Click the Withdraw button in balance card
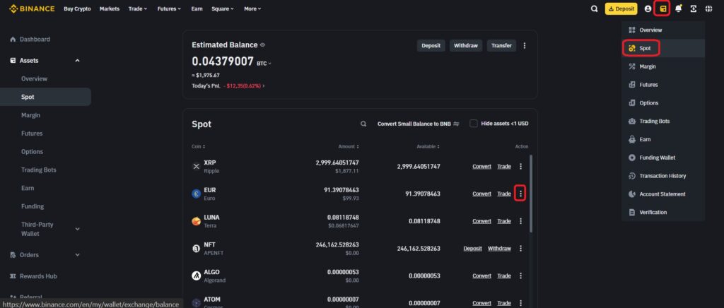Image resolution: width=724 pixels, height=308 pixels. (466, 46)
